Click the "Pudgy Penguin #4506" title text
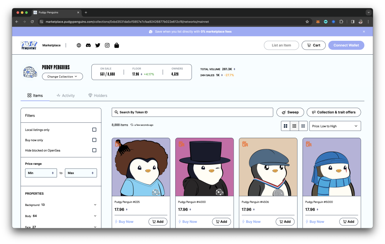The height and width of the screenshot is (244, 385). point(255,202)
